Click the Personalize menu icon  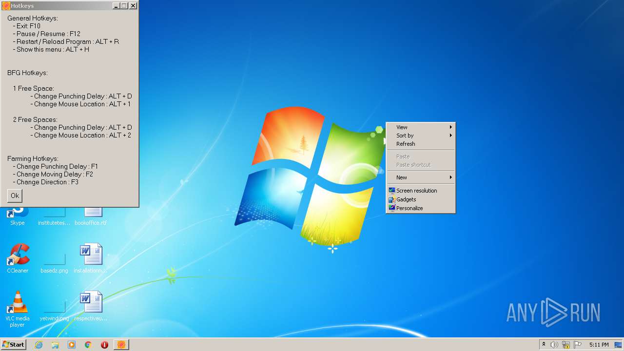[391, 208]
